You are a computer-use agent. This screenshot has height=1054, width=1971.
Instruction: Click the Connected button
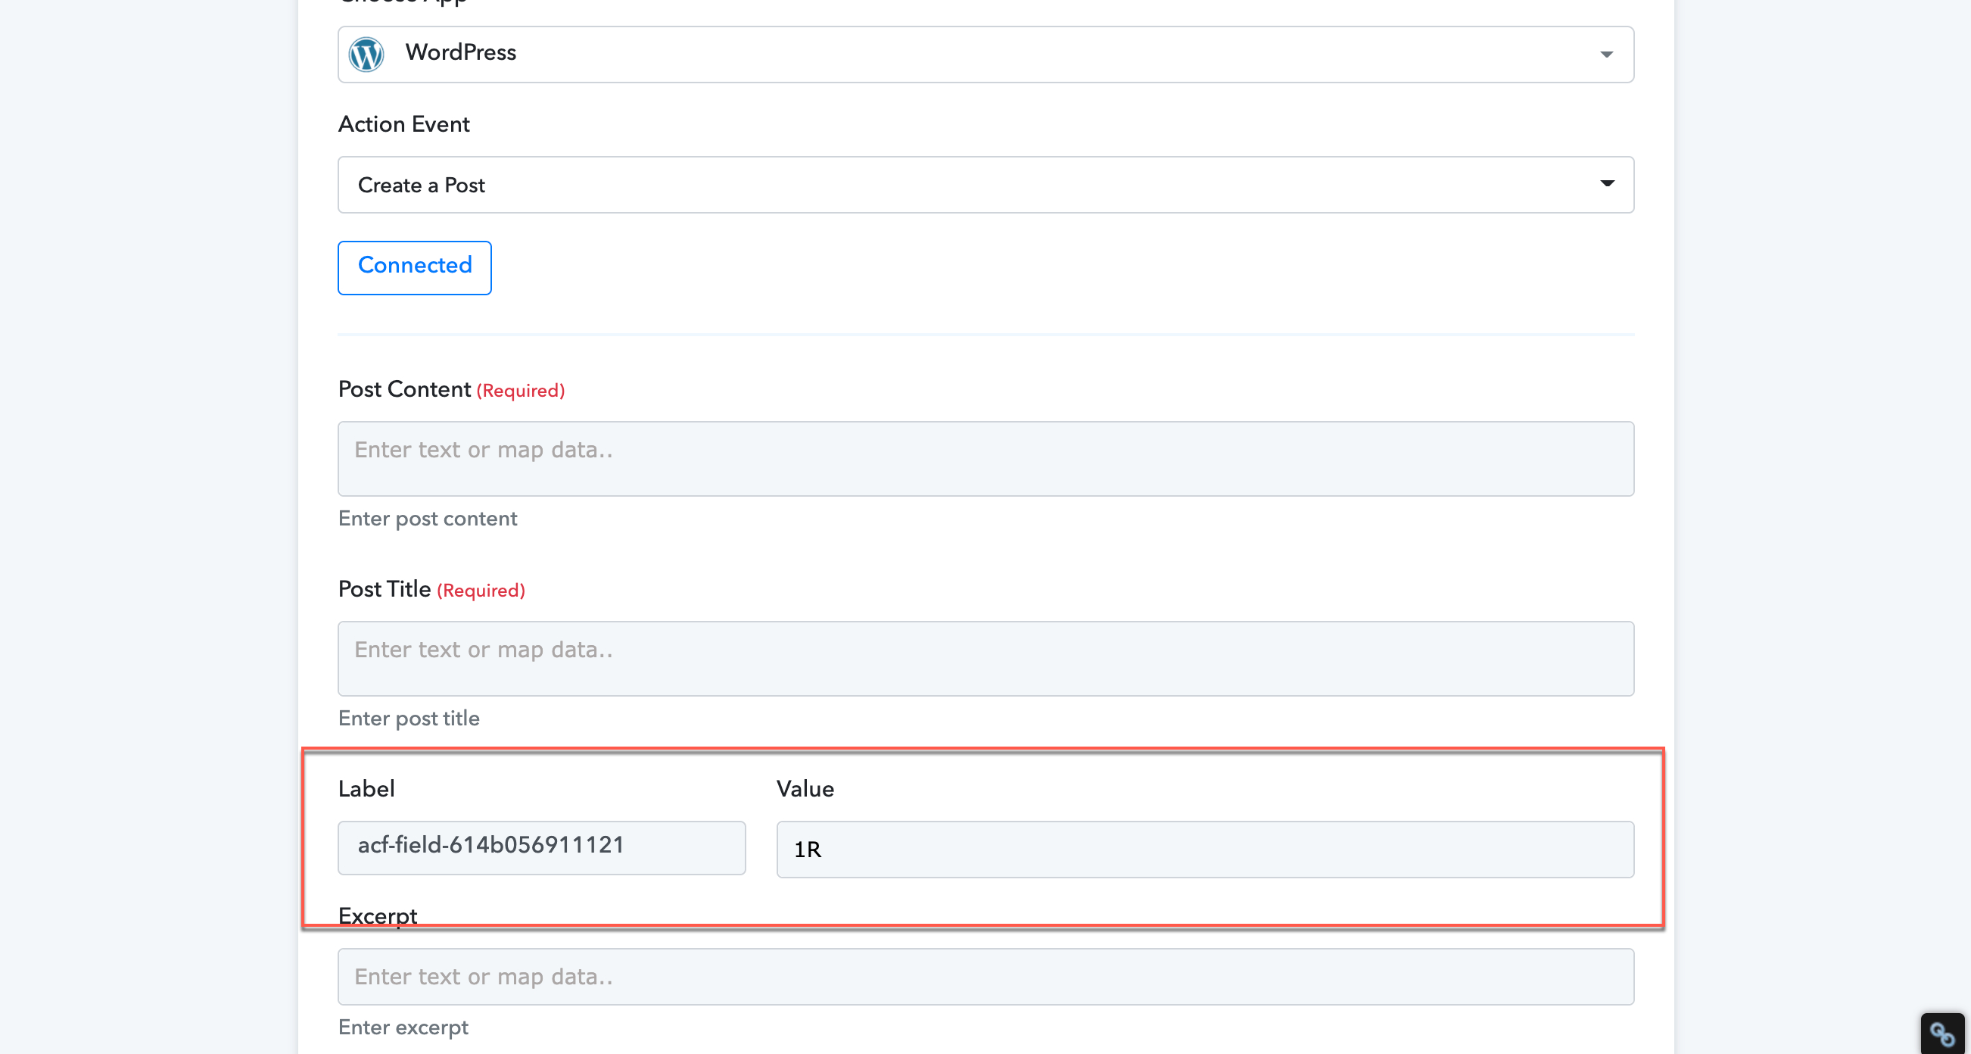[415, 267]
